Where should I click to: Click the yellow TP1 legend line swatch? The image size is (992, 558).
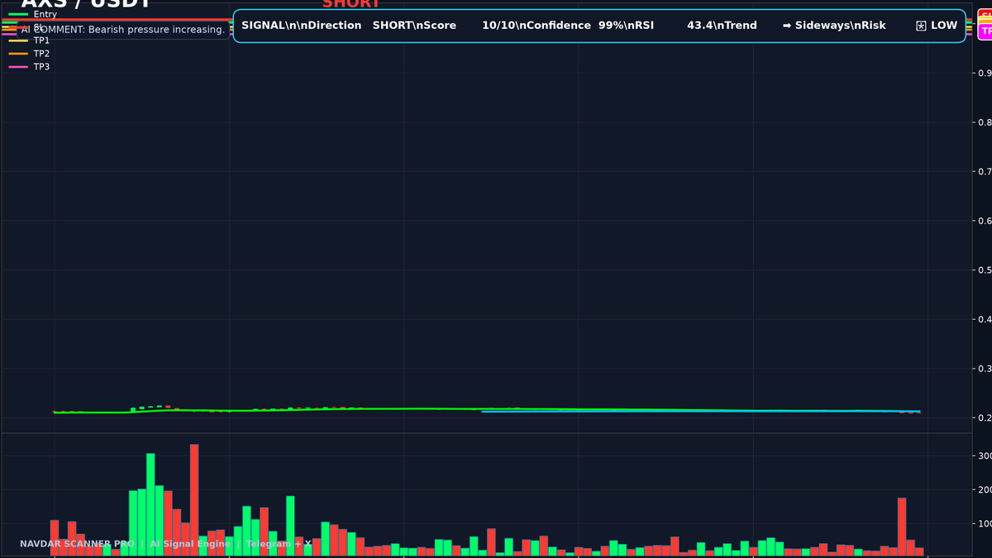[18, 41]
